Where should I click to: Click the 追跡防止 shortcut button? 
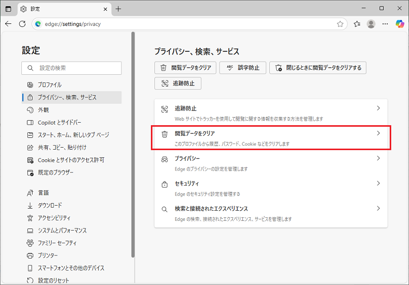click(x=178, y=83)
